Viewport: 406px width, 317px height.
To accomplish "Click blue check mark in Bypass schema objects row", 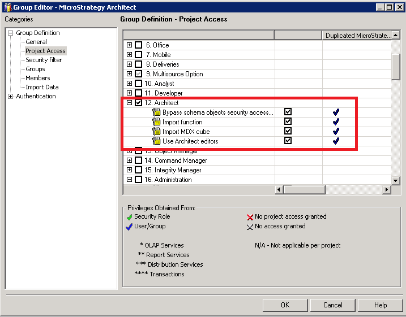I will (x=336, y=112).
